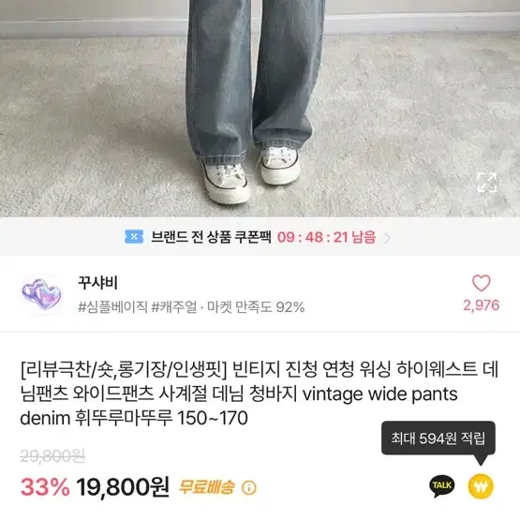Select the #심플베이직 hashtag

point(112,307)
